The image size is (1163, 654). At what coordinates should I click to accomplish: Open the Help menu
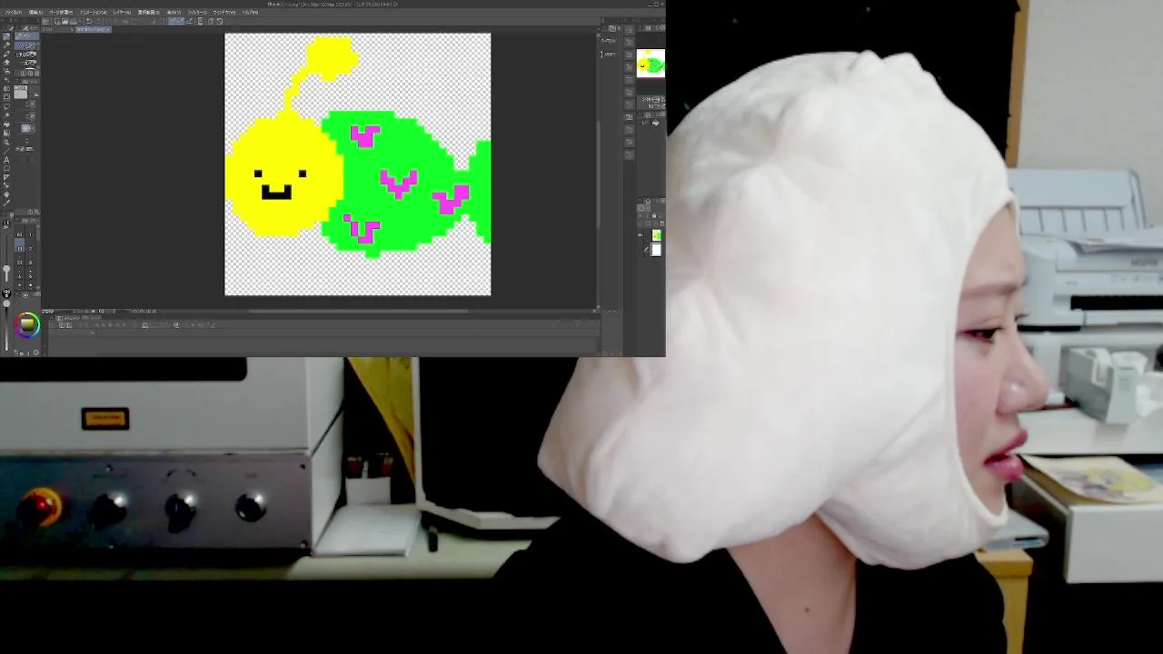tap(251, 12)
